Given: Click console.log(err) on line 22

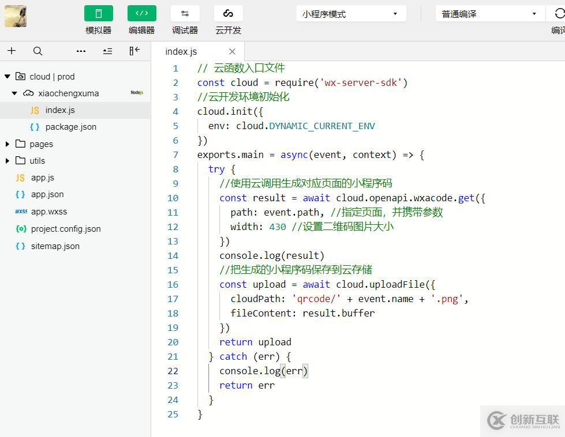Looking at the screenshot, I should [x=264, y=371].
